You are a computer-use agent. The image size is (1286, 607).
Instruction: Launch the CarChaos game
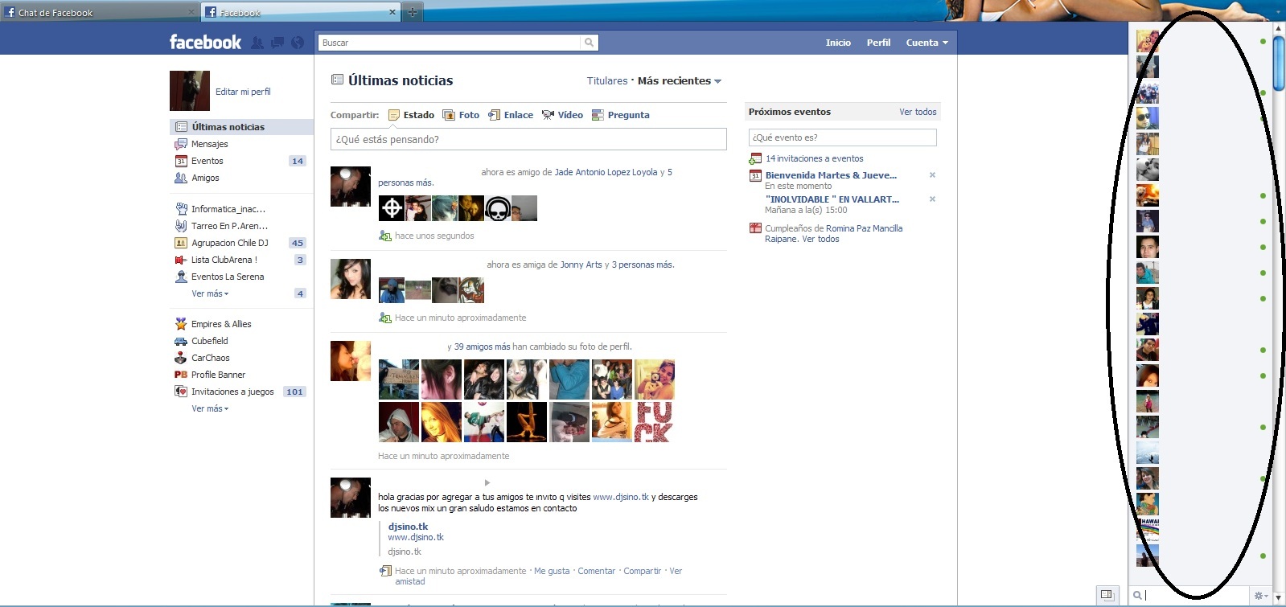click(x=210, y=358)
